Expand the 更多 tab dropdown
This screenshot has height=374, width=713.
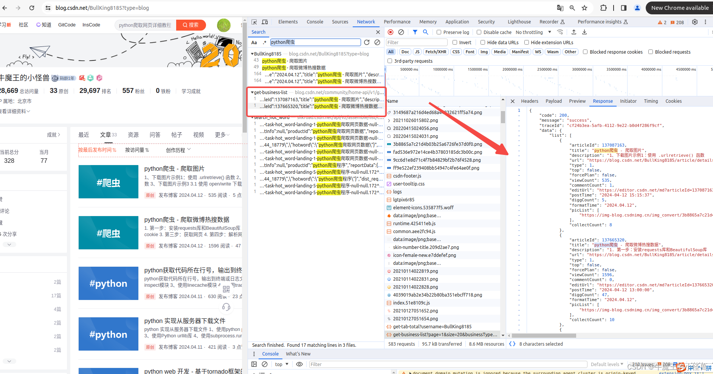[222, 135]
